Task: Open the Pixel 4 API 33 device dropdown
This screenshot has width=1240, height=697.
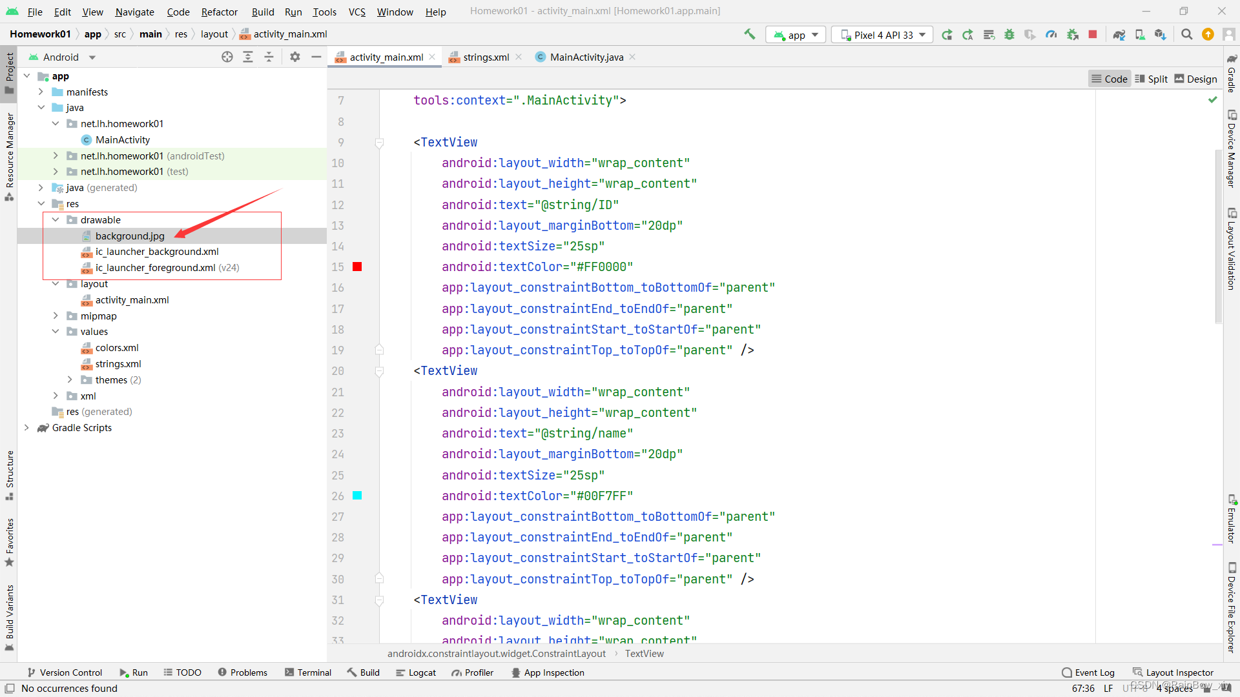Action: coord(882,34)
